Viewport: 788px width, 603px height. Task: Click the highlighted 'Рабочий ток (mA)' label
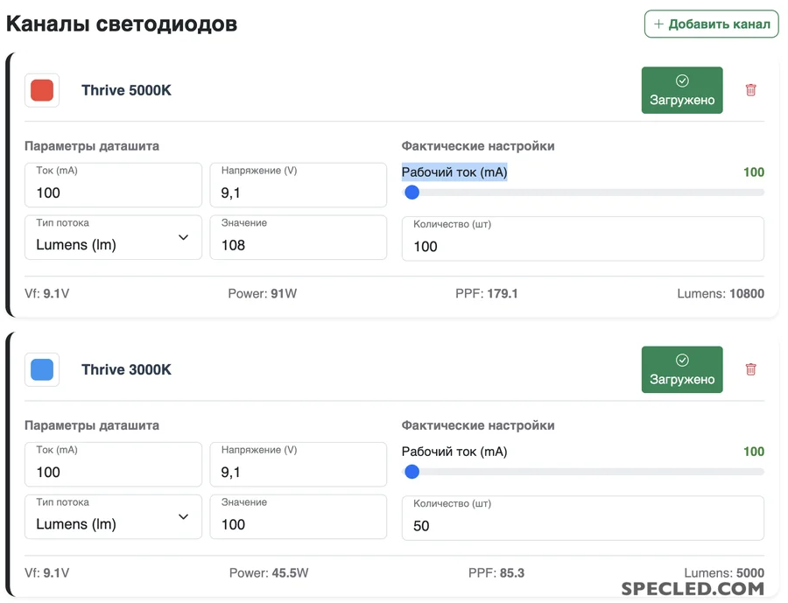(x=454, y=172)
